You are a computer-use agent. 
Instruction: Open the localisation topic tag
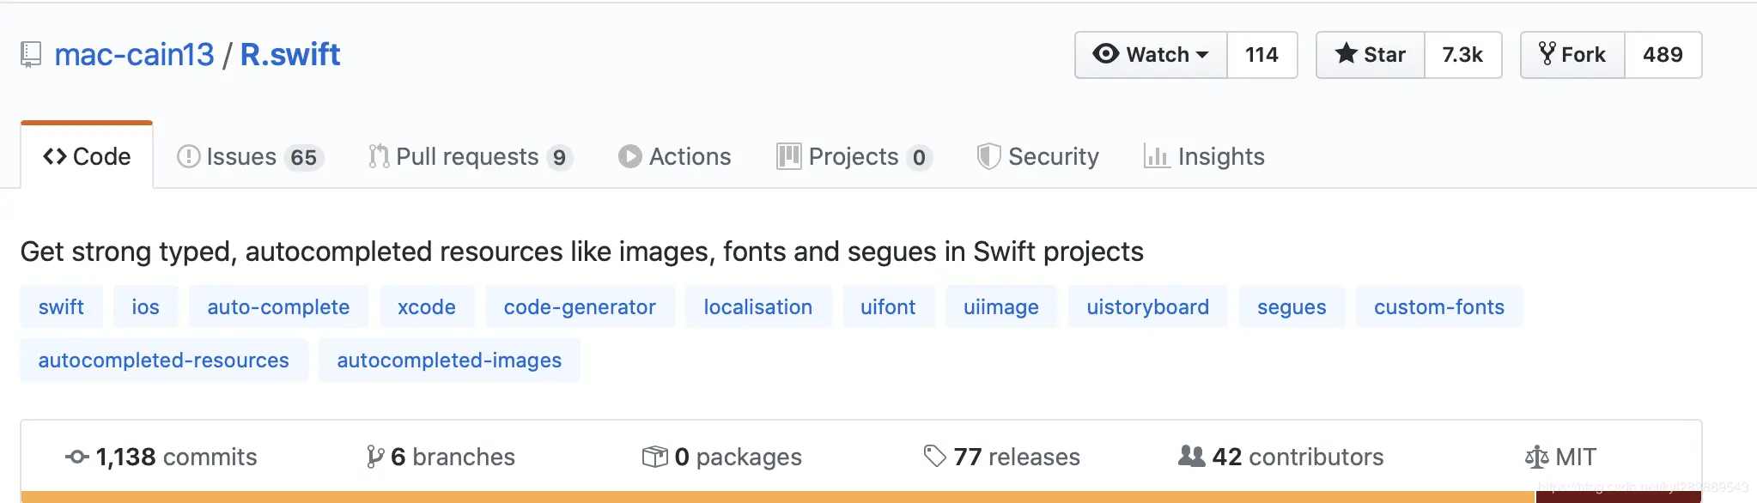coord(758,307)
